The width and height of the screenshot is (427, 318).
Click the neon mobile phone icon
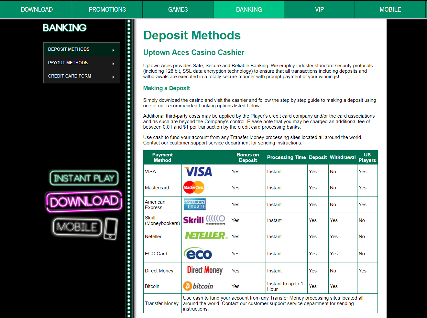click(x=111, y=228)
